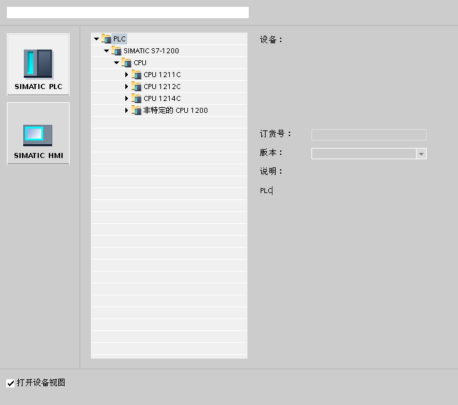Screen dimensions: 458x405
Task: Select the CPU 1211C tree label
Action: point(162,75)
